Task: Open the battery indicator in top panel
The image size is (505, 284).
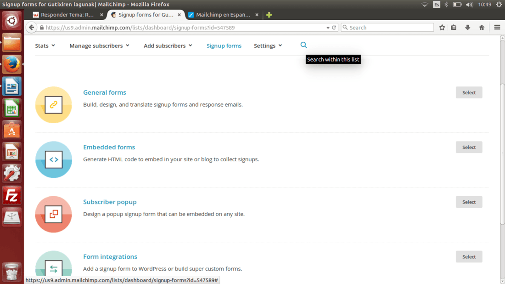Action: (457, 5)
